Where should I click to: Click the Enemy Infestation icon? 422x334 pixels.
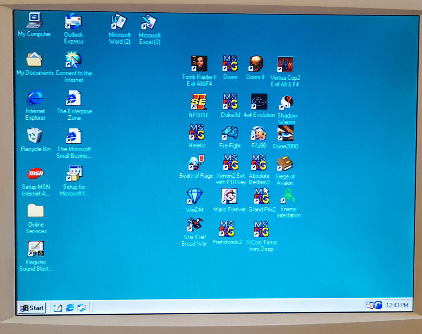pyautogui.click(x=288, y=196)
